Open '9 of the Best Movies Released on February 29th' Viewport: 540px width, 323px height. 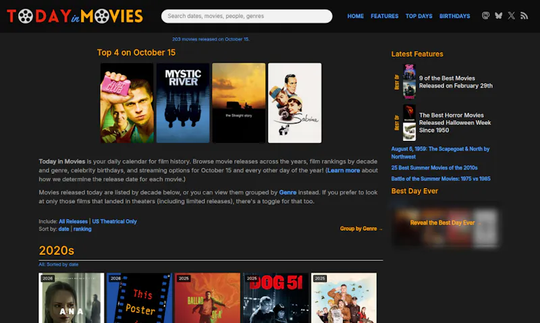coord(456,82)
